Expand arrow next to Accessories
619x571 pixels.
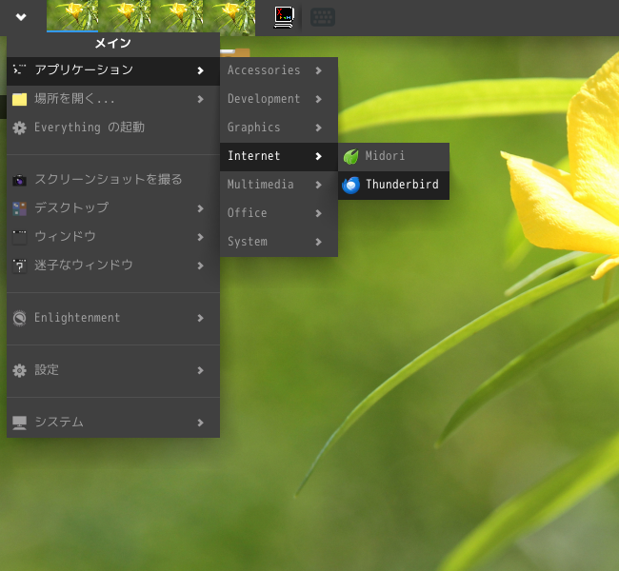click(x=319, y=71)
